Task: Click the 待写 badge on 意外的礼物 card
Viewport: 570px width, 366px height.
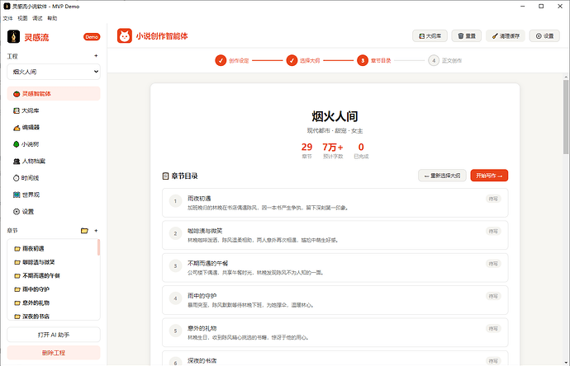Action: click(493, 329)
